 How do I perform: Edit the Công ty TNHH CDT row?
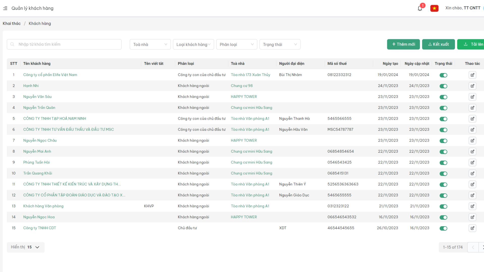pyautogui.click(x=472, y=228)
